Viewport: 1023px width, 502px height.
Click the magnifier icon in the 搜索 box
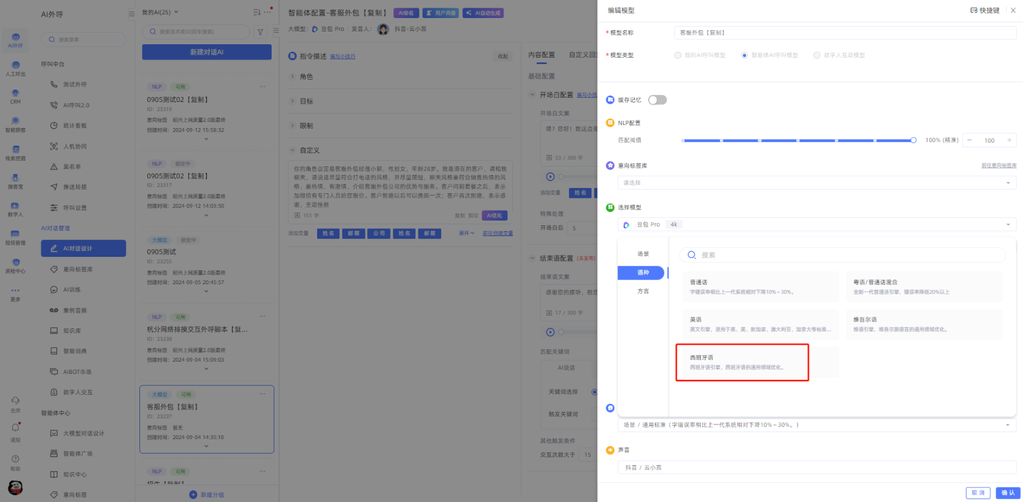691,255
